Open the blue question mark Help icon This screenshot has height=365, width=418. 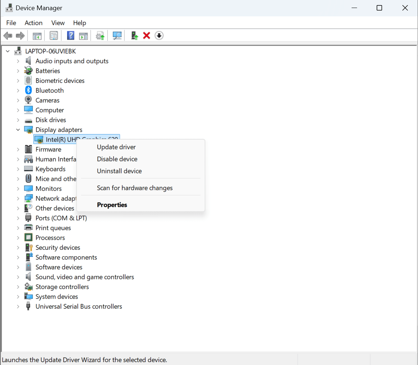point(71,36)
